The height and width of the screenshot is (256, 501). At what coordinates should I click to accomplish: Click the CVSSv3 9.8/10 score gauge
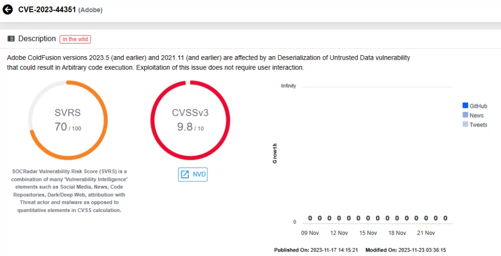click(x=190, y=120)
